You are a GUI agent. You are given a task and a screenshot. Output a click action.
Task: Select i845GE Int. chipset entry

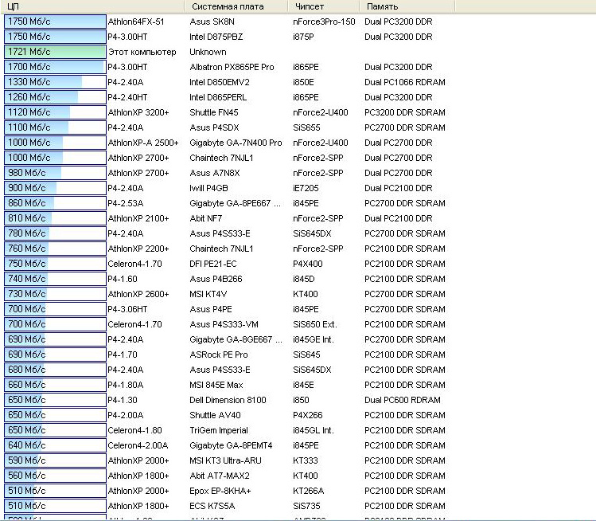click(x=314, y=339)
